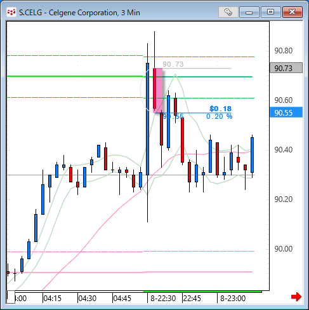The height and width of the screenshot is (310, 309).
Task: Click the 04:45 time axis label
Action: click(122, 299)
